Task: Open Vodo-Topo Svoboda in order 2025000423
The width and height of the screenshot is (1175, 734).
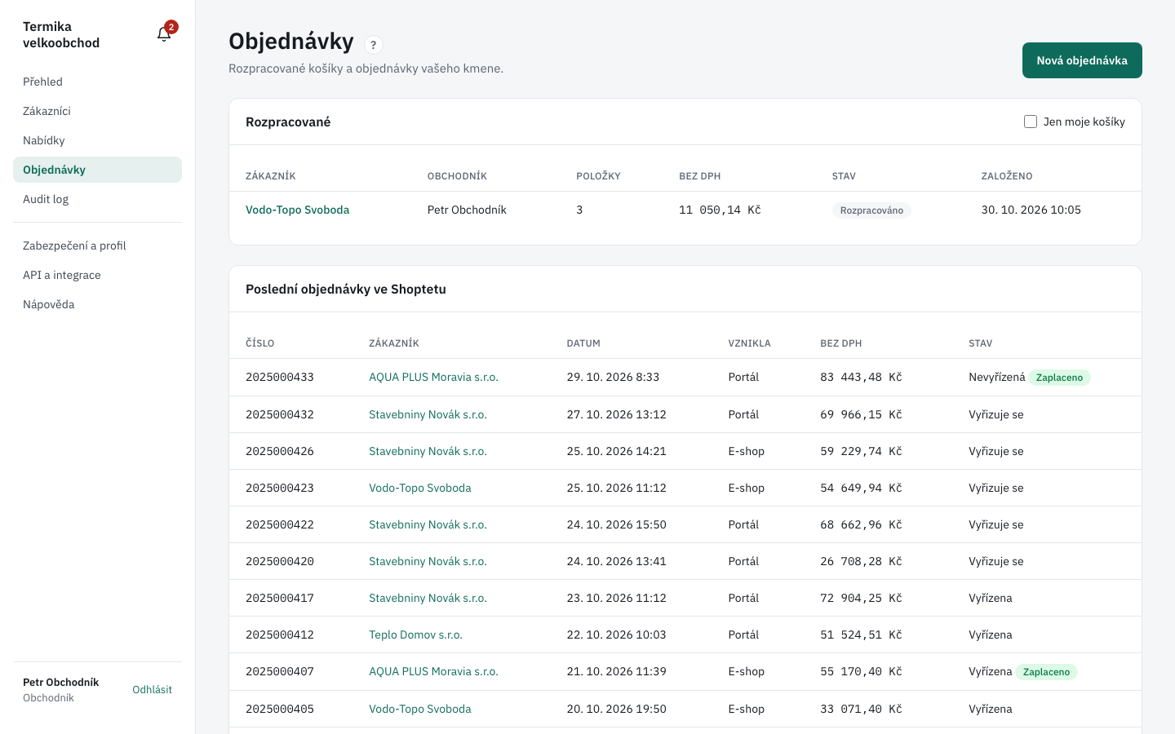Action: coord(420,488)
